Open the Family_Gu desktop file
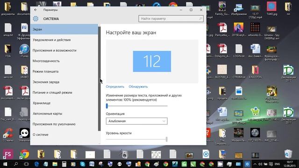The width and height of the screenshot is (299, 168). (222, 8)
